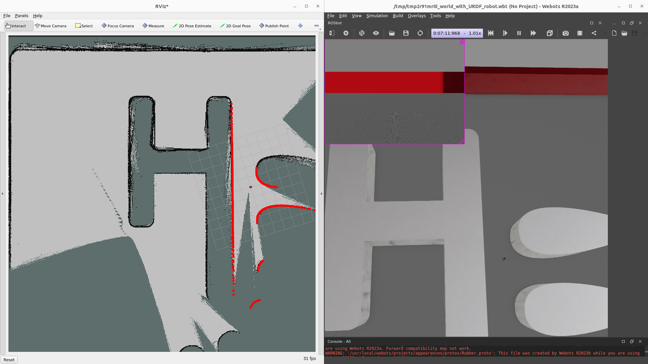Open the ROSbot panel overflow menu
The image size is (648, 364).
pos(614,23)
